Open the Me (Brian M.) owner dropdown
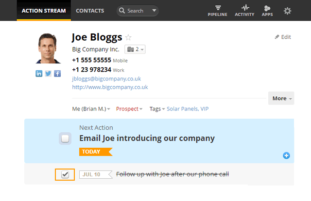311x201 pixels. point(91,109)
